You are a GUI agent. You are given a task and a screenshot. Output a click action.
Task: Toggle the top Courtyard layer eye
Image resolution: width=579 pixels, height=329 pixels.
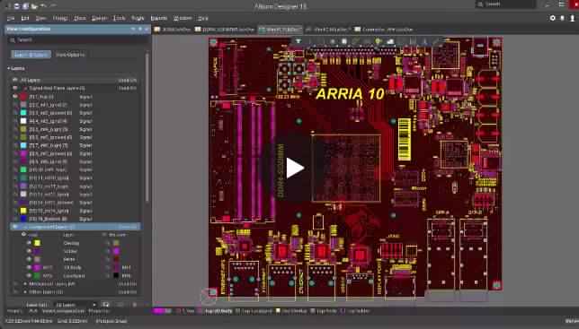[29, 275]
